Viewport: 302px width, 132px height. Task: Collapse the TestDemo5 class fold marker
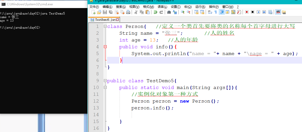click(x=105, y=81)
